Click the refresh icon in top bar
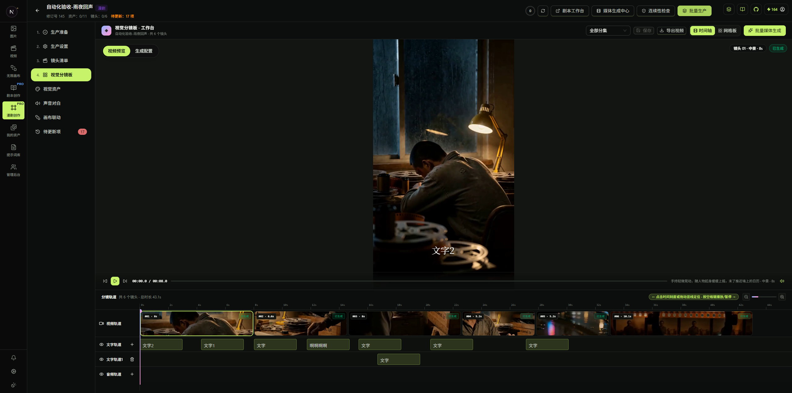The width and height of the screenshot is (792, 393). 543,11
